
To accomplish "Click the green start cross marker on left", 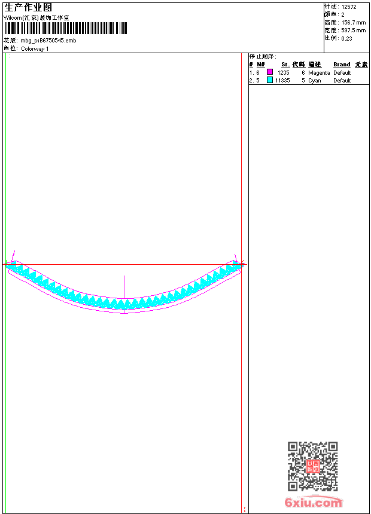I will point(6,264).
